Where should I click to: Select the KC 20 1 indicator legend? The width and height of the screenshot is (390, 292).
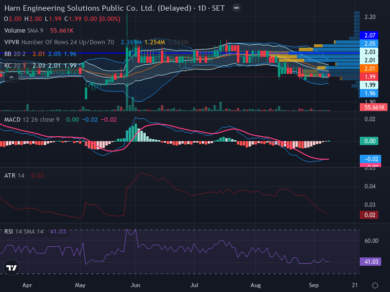15,66
